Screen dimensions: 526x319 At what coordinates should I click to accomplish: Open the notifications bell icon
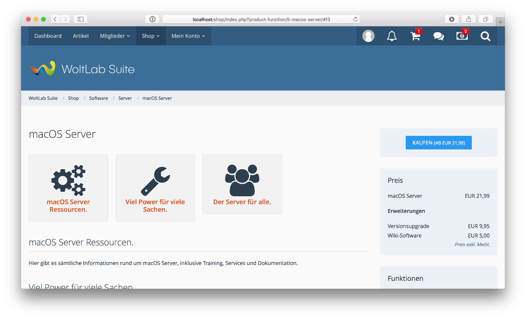392,36
